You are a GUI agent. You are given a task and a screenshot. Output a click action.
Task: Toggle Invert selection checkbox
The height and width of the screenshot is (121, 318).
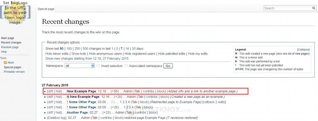(98, 66)
